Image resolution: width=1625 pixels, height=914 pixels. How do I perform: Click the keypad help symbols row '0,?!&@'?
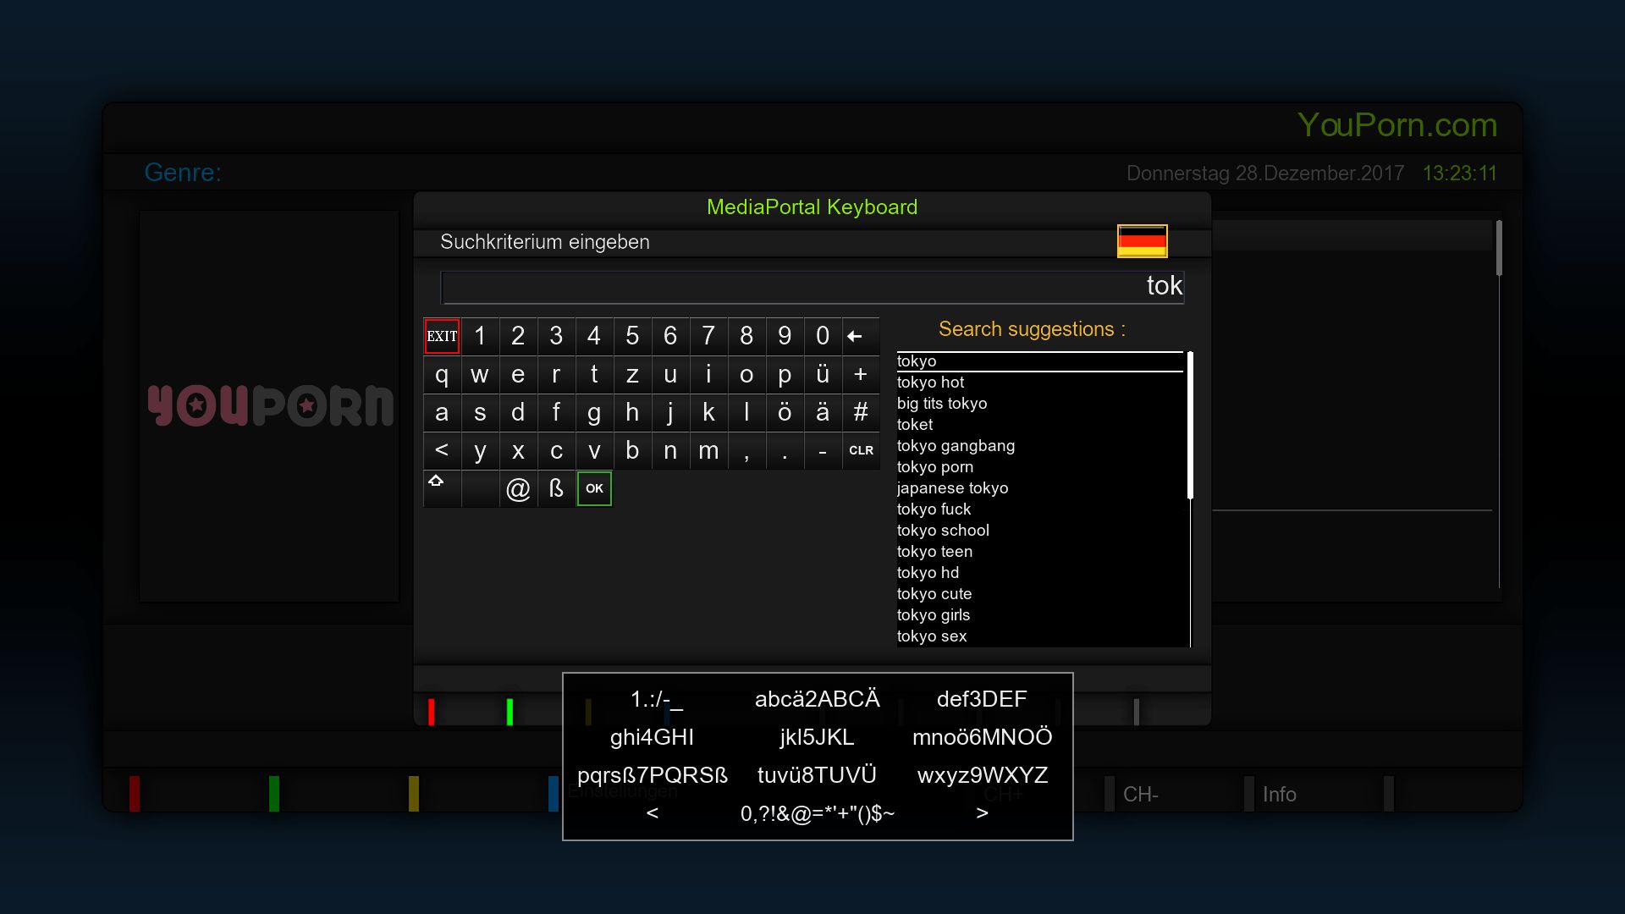817,813
